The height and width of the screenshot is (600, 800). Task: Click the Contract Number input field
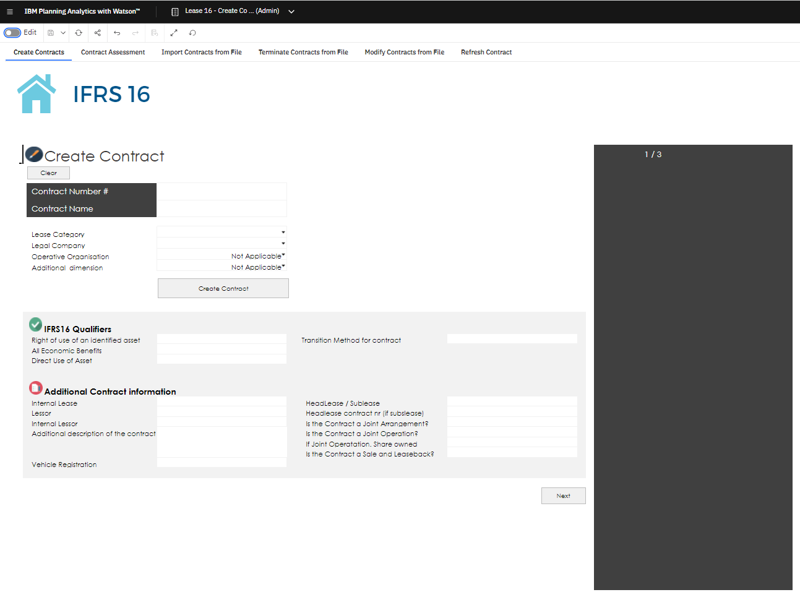[222, 192]
